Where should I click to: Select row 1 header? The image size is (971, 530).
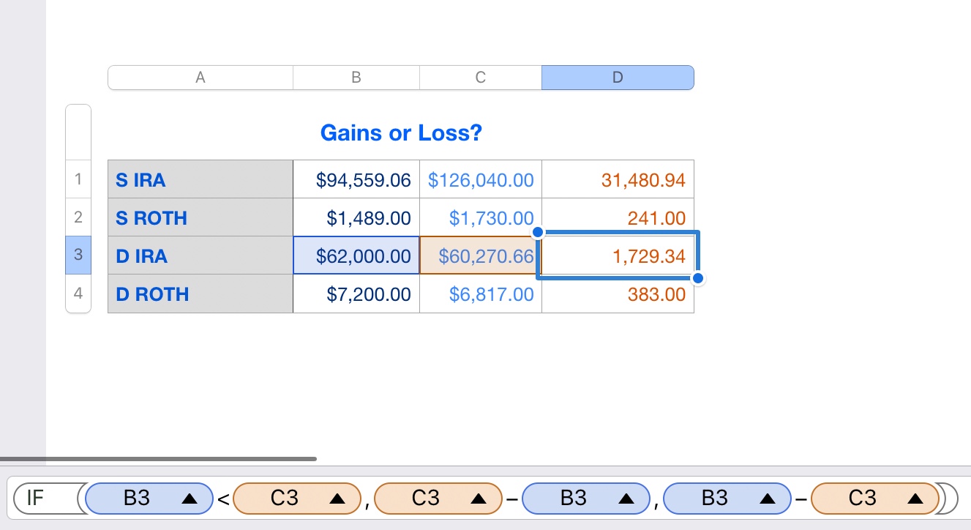click(x=78, y=179)
